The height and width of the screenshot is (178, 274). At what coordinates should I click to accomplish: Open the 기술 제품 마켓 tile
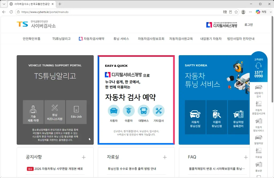pyautogui.click(x=33, y=112)
